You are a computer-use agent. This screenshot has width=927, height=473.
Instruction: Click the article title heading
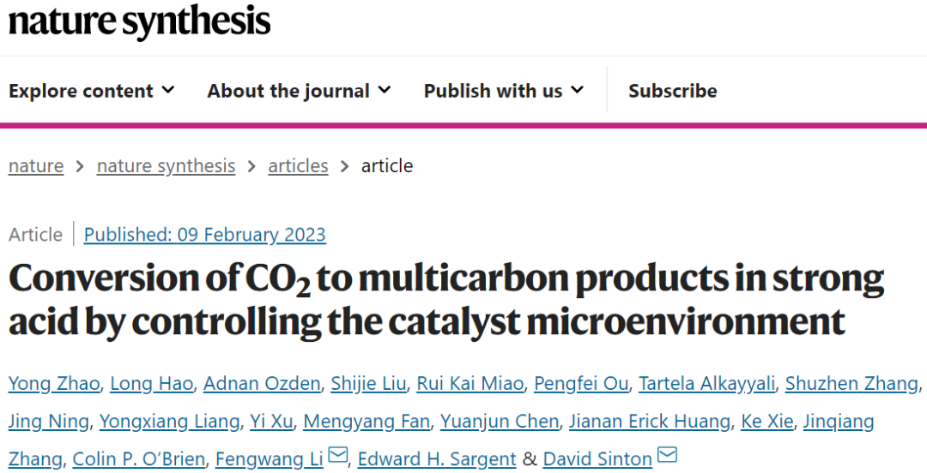[x=446, y=299]
